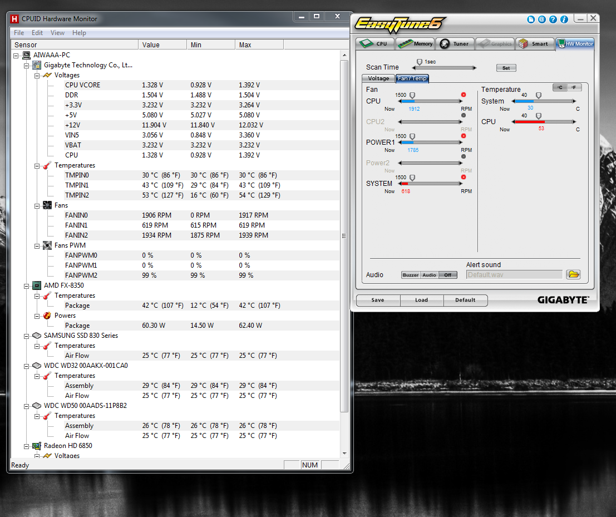This screenshot has height=517, width=616.
Task: Switch to the Tuner tab in EasyTune6
Action: [455, 43]
